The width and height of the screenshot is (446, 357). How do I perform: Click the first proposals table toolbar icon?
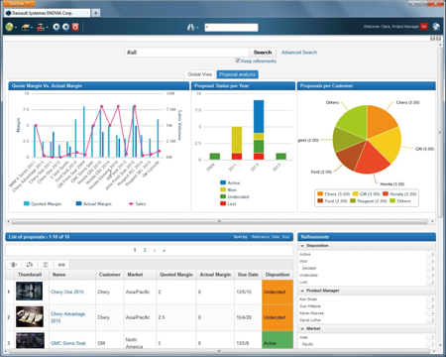tap(14, 265)
